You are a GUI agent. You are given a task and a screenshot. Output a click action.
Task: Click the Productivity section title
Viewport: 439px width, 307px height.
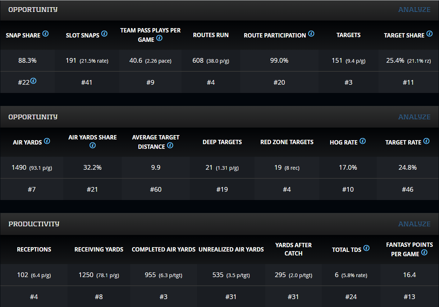34,224
